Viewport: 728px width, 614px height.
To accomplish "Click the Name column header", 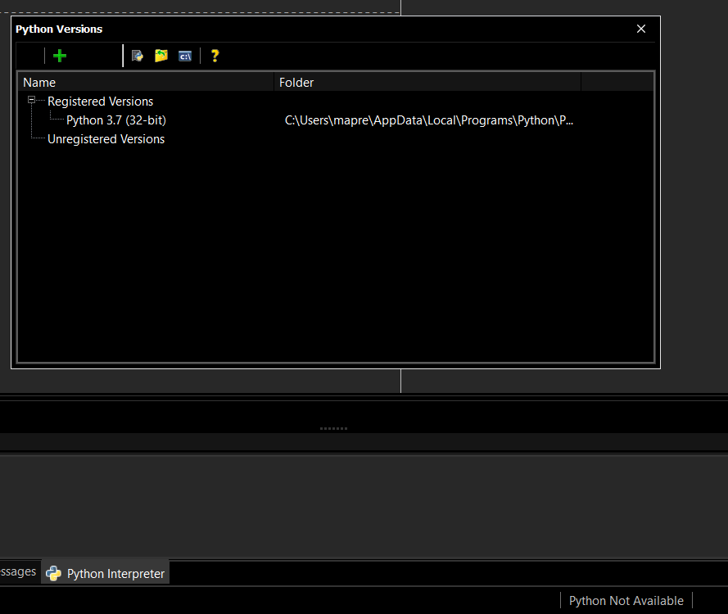I will 39,82.
